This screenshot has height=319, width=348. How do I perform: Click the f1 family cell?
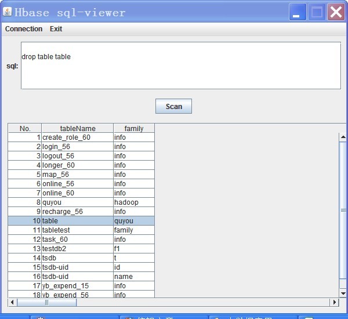click(134, 249)
